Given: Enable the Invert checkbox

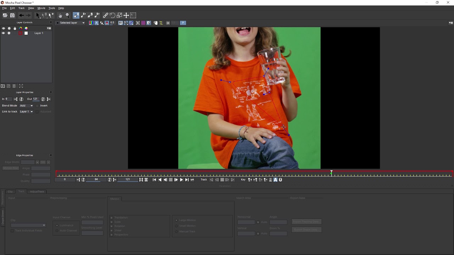Looking at the screenshot, I should point(37,106).
